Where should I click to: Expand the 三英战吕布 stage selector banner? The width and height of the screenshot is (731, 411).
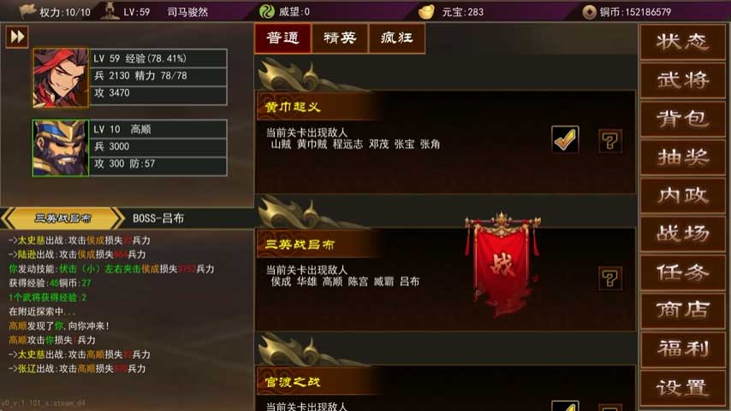(63, 218)
